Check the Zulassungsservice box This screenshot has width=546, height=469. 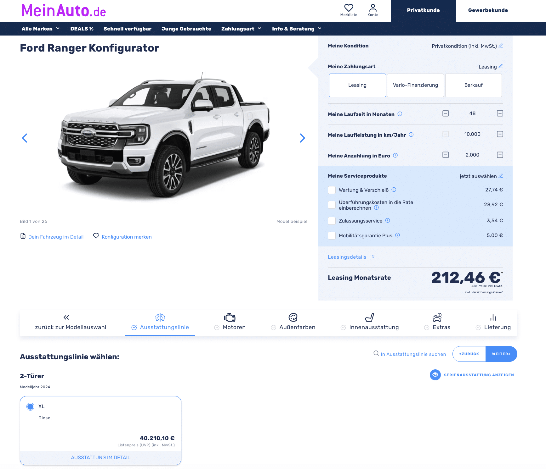click(x=332, y=221)
